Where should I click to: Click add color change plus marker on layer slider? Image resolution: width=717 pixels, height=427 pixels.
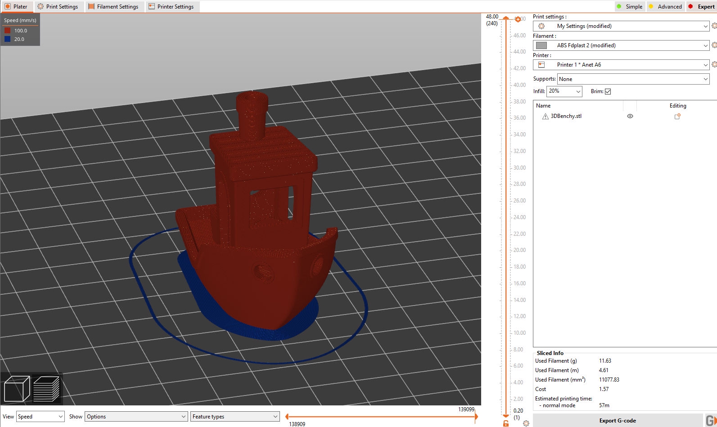coord(518,19)
